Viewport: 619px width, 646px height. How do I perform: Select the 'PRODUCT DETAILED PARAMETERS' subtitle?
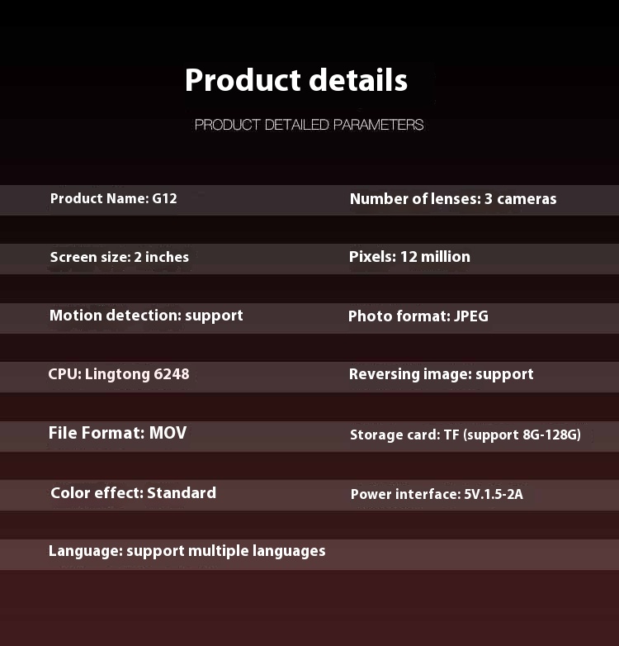tap(309, 125)
